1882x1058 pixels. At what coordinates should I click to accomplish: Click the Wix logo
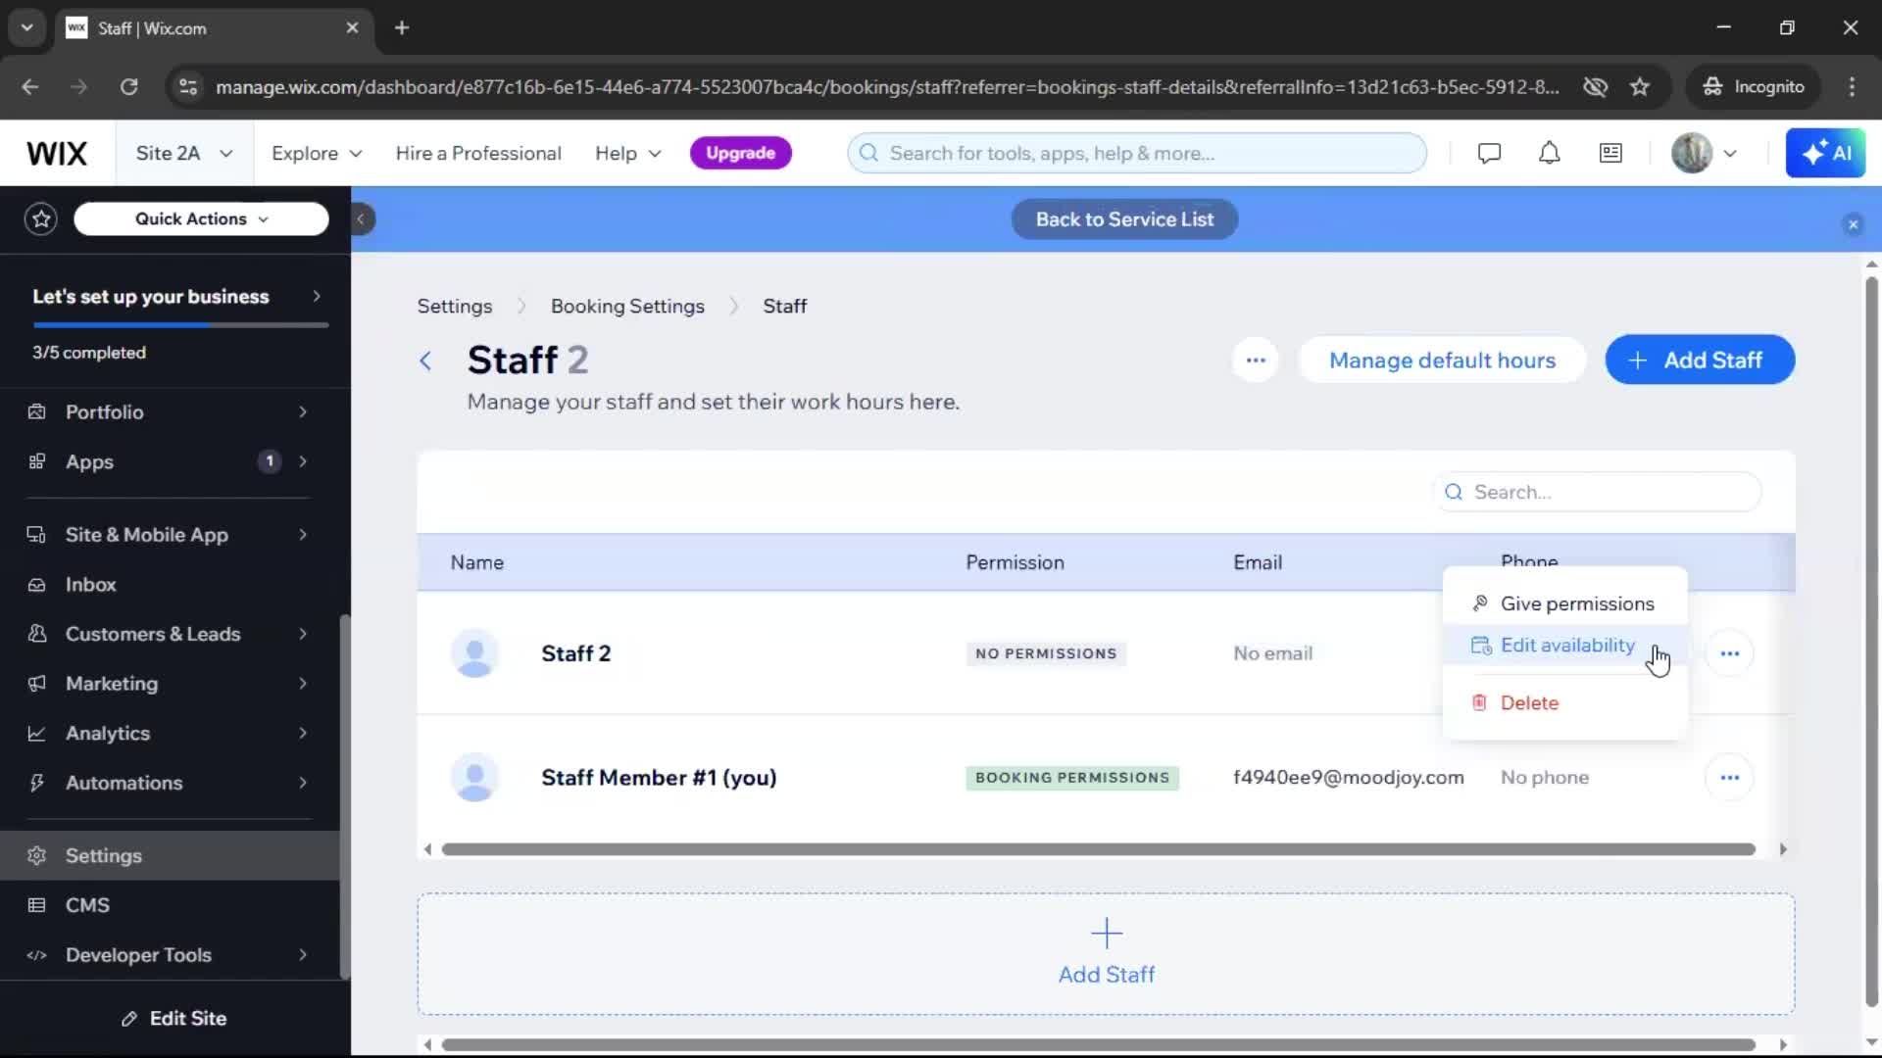tap(57, 154)
